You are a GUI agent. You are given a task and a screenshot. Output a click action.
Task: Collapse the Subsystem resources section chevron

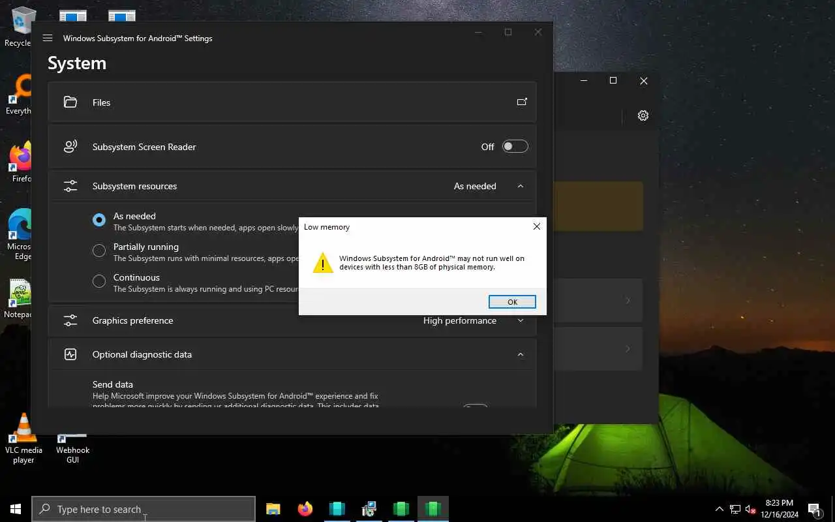520,186
